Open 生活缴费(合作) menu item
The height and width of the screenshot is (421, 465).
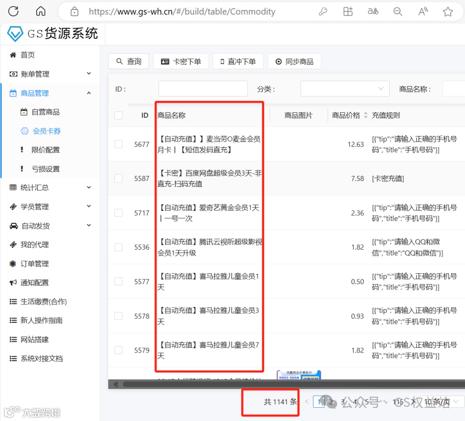[43, 301]
